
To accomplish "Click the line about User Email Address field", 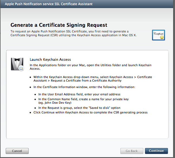I will coord(79,94).
